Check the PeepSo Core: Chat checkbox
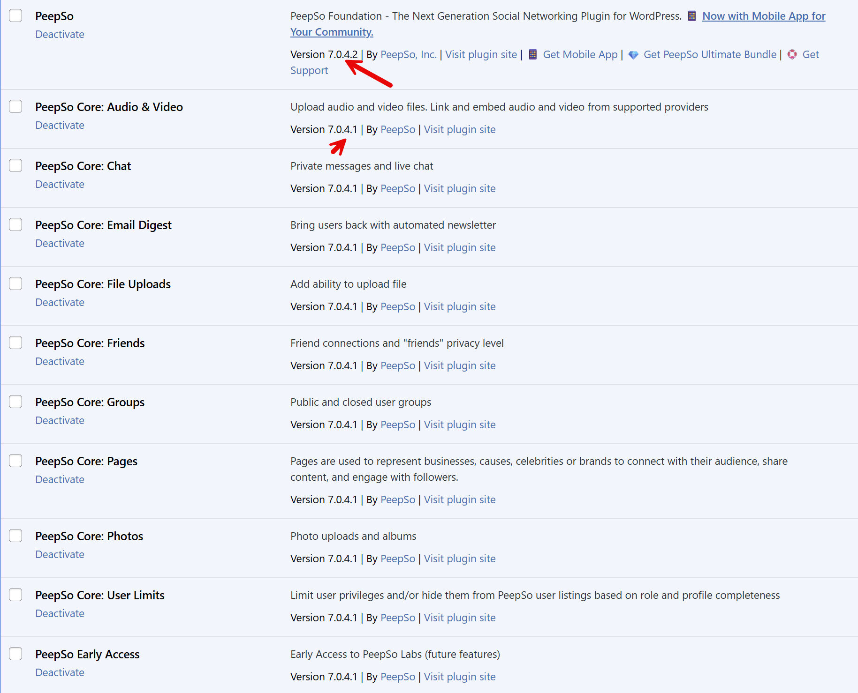The height and width of the screenshot is (693, 858). (x=15, y=165)
